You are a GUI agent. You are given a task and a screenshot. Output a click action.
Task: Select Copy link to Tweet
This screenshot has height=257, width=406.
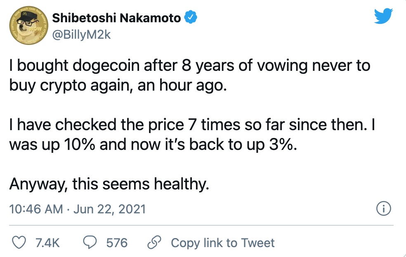pyautogui.click(x=223, y=243)
